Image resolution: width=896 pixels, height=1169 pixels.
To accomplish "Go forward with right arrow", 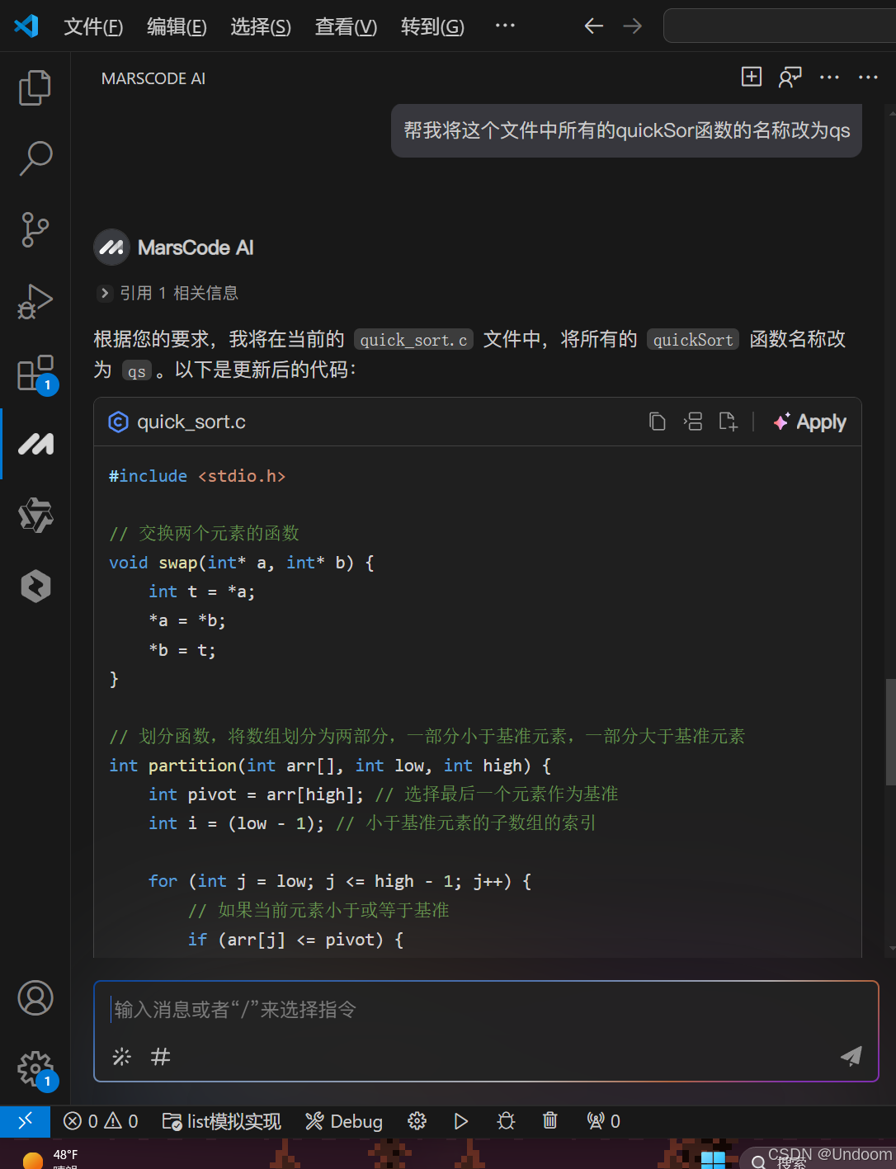I will click(632, 26).
